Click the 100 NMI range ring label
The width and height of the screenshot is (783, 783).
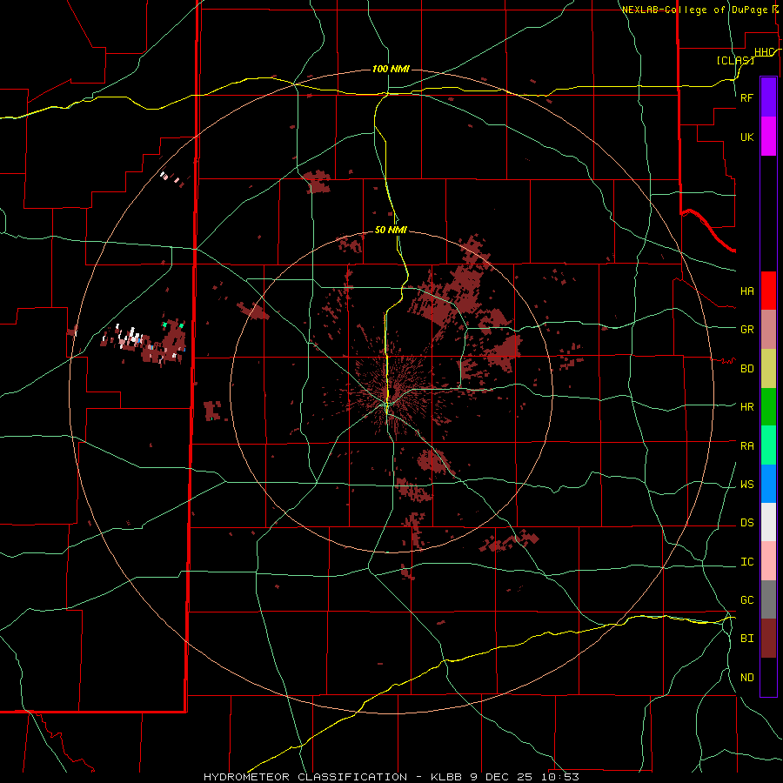(x=391, y=69)
